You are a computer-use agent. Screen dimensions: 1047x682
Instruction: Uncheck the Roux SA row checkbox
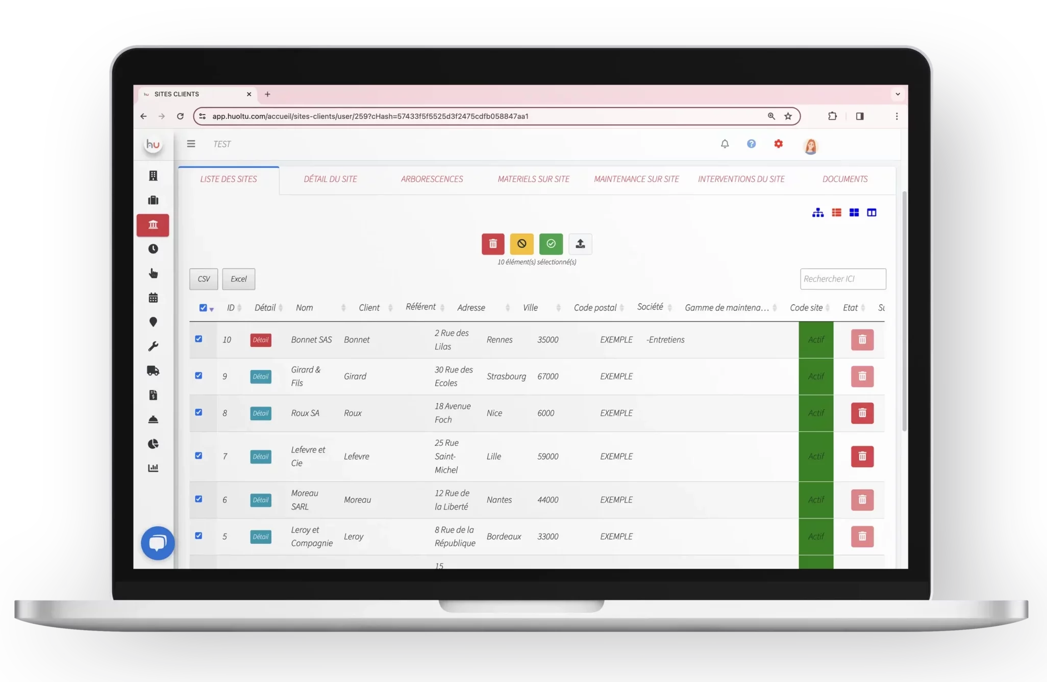[198, 412]
